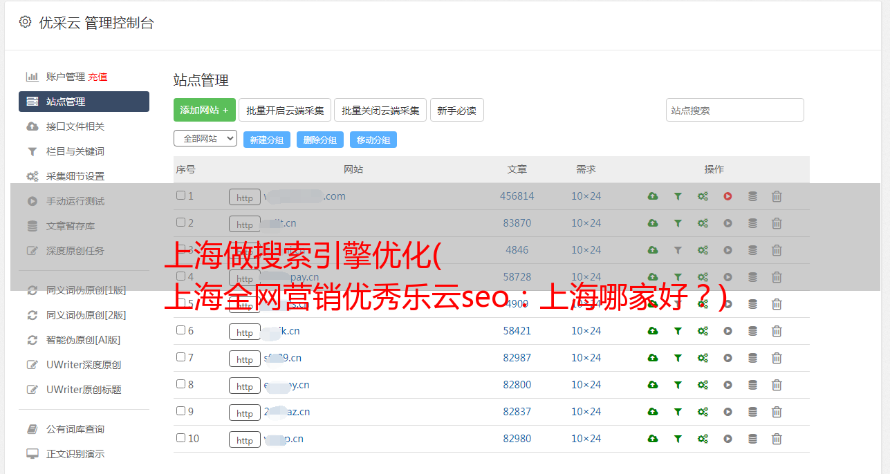Screen dimensions: 890x474
Task: Run row 7 using its play icon
Action: coord(727,358)
